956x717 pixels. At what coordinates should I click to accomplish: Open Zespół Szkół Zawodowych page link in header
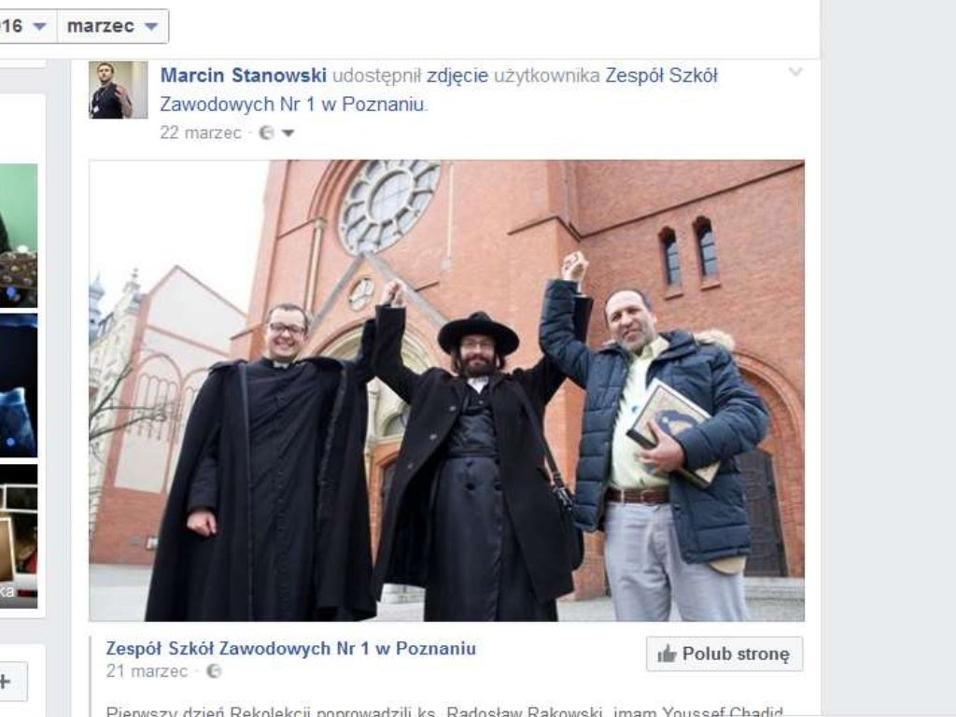tap(439, 90)
